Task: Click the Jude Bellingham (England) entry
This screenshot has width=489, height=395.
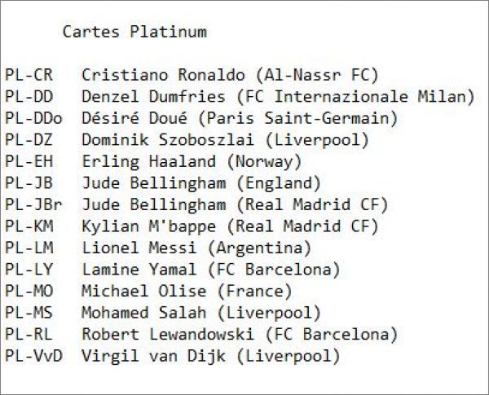Action: (201, 183)
